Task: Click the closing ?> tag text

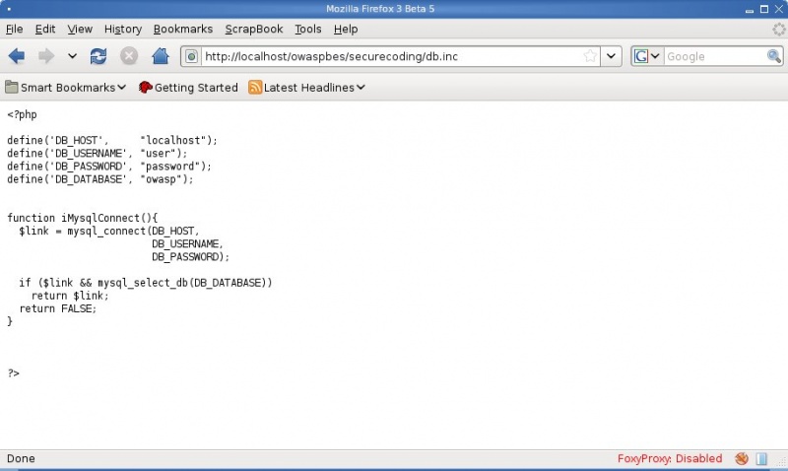Action: tap(14, 373)
